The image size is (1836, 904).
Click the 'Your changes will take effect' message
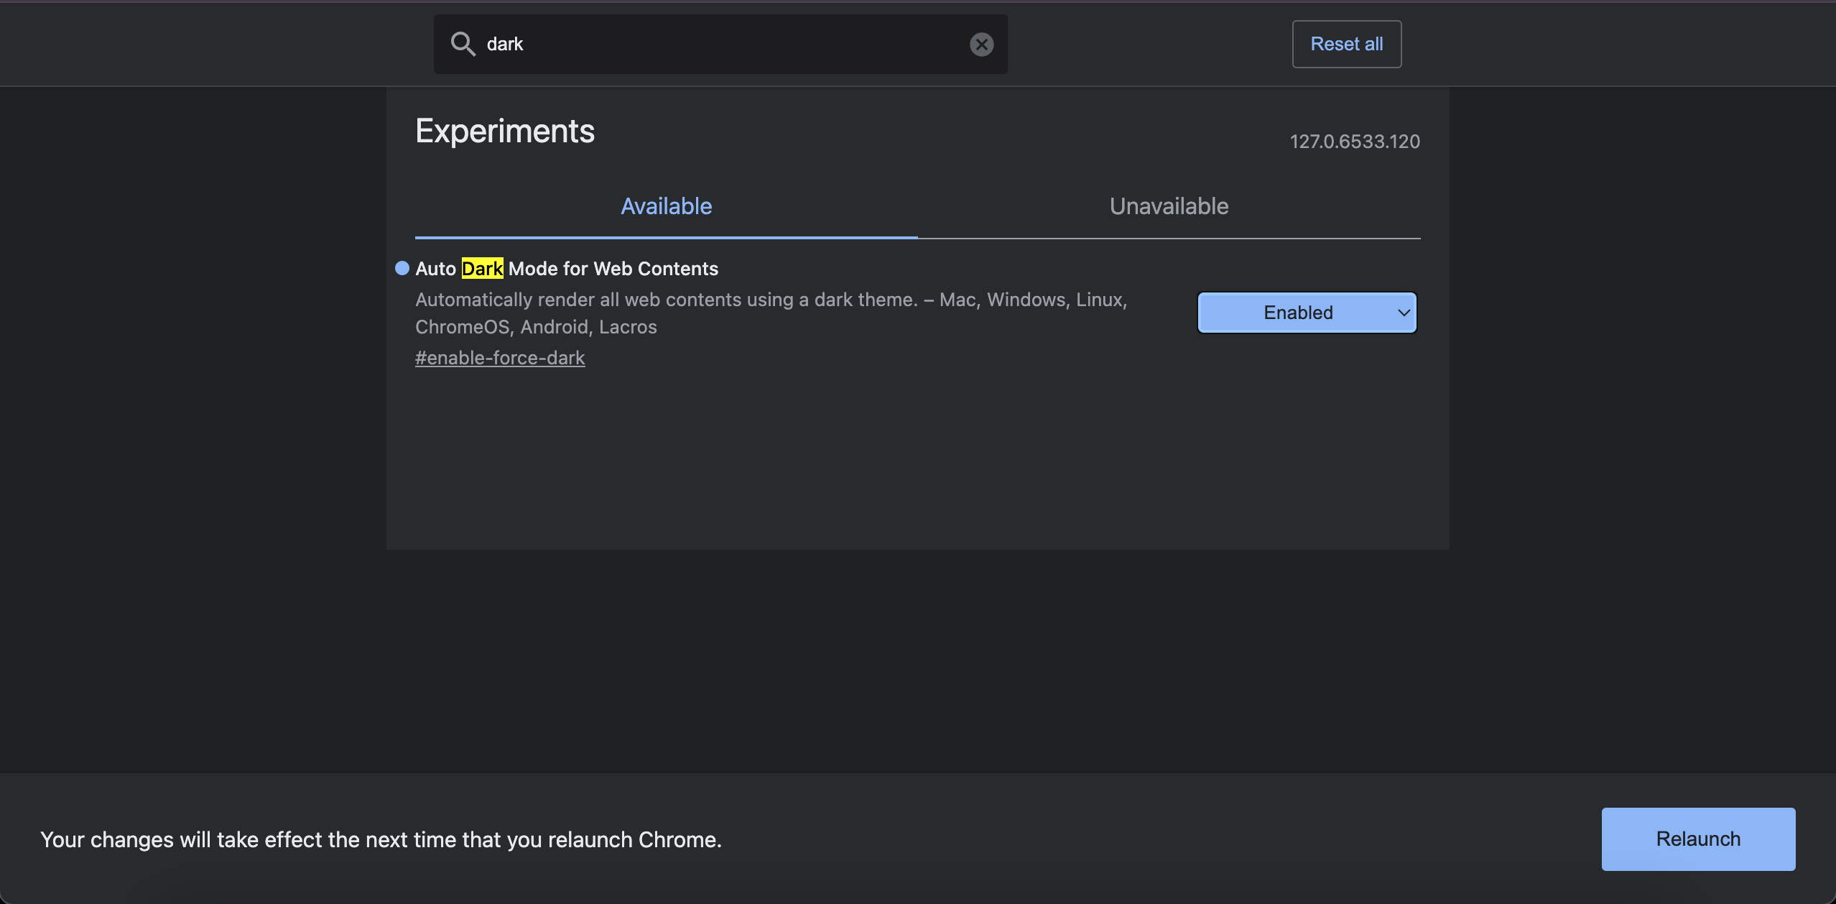381,839
